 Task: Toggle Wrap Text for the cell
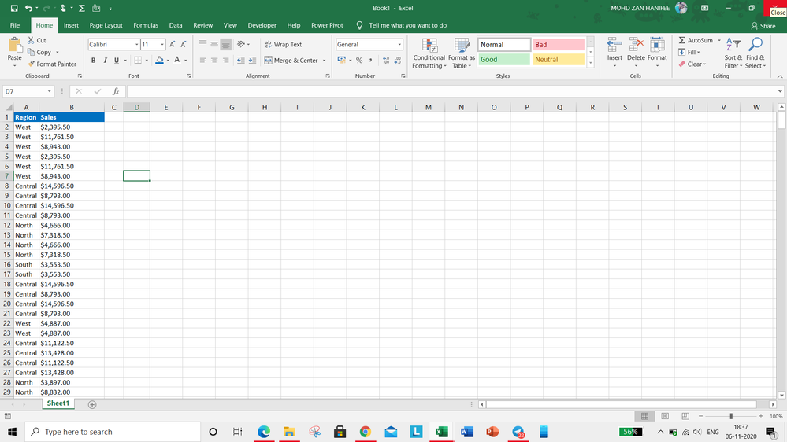pos(283,45)
